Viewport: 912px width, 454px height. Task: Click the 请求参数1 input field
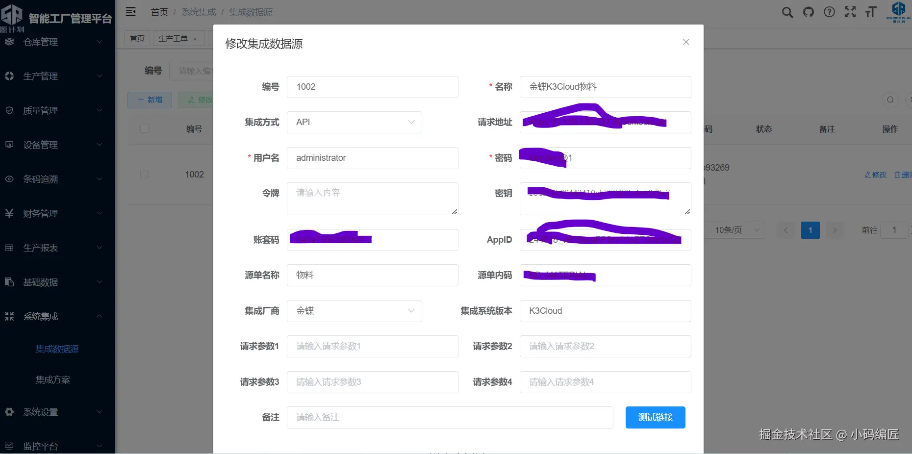[x=373, y=346]
